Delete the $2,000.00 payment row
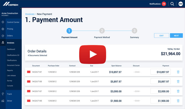 [178, 91]
